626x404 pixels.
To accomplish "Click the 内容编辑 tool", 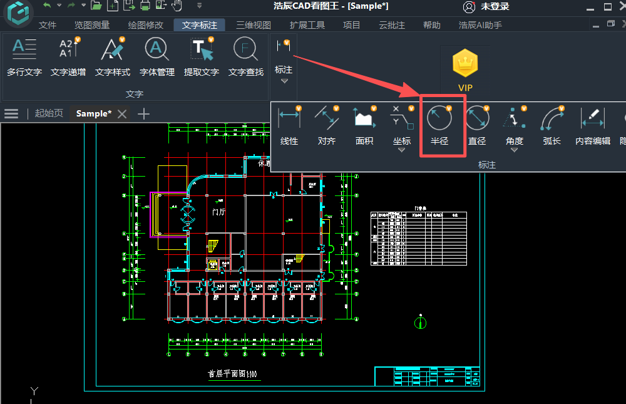I will (x=592, y=125).
